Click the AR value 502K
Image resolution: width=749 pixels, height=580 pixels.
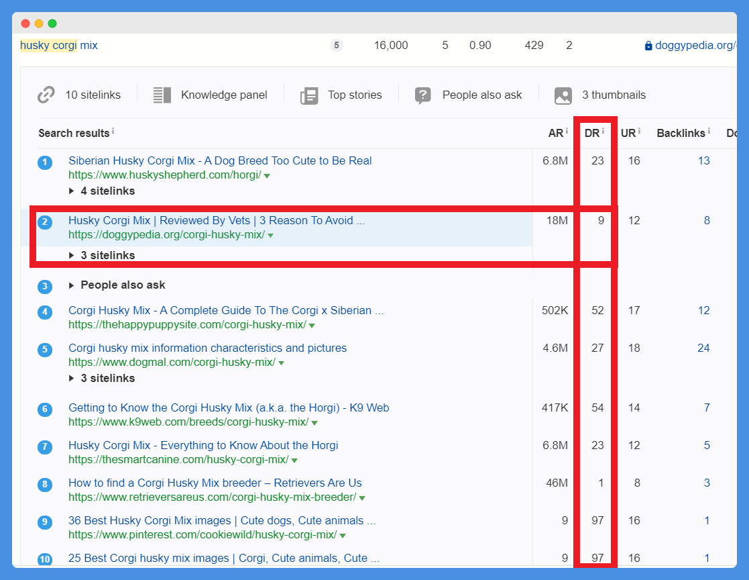[x=555, y=310]
